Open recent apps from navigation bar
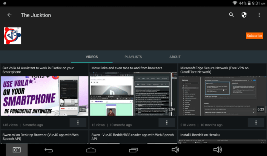 click(133, 150)
